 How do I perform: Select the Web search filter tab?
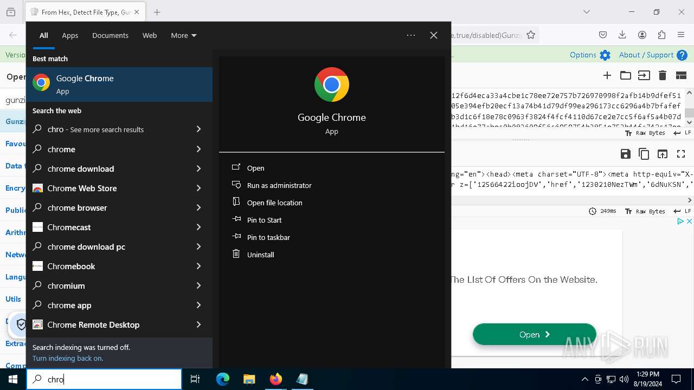pos(150,35)
